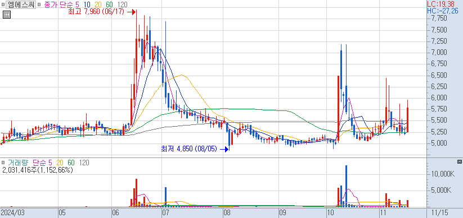Click the HC:-27,26 indicator
This screenshot has width=463, height=218.
click(x=443, y=11)
